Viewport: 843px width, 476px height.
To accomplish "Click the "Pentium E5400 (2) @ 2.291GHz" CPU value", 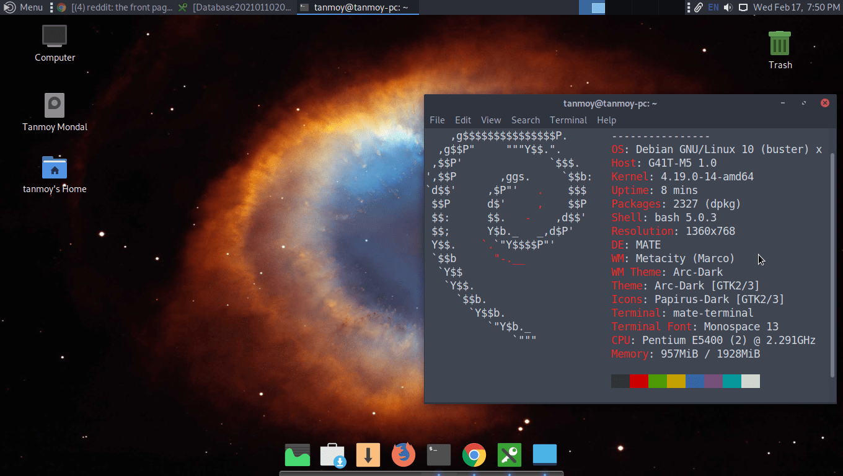I will [729, 340].
